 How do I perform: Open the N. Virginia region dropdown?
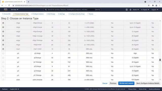(x=145, y=10)
